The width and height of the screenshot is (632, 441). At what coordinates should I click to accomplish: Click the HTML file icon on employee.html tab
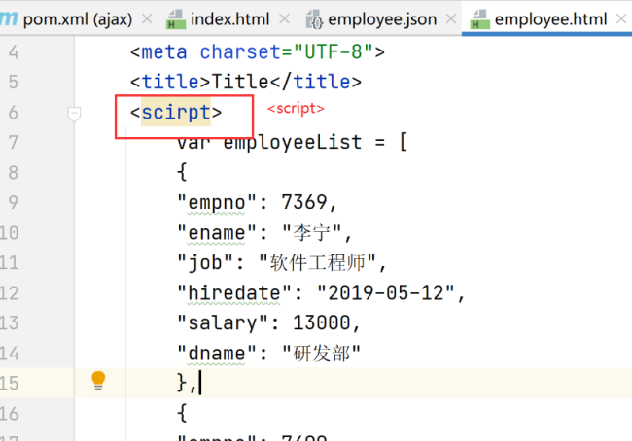pyautogui.click(x=479, y=19)
